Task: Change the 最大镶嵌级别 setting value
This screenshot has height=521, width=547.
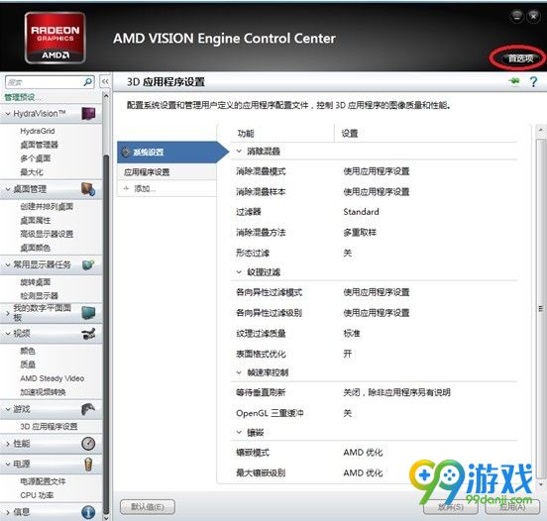Action: pyautogui.click(x=363, y=472)
